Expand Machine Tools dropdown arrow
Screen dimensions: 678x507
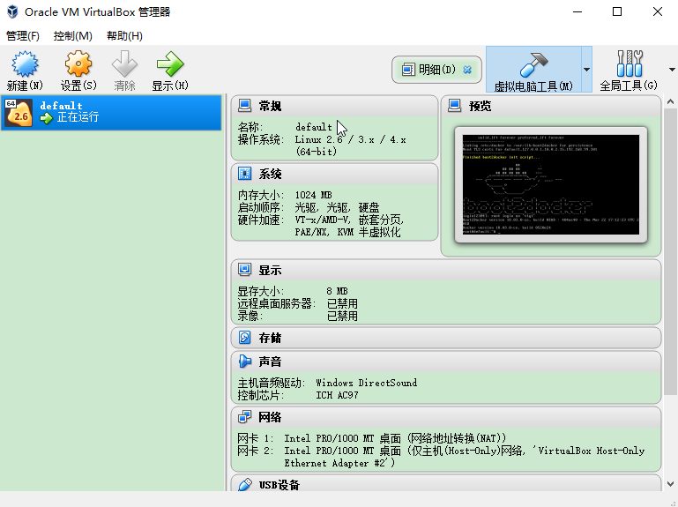tap(587, 69)
